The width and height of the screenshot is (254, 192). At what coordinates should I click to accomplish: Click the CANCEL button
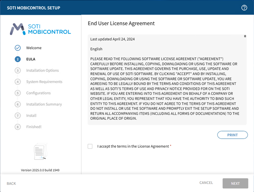tap(206, 183)
